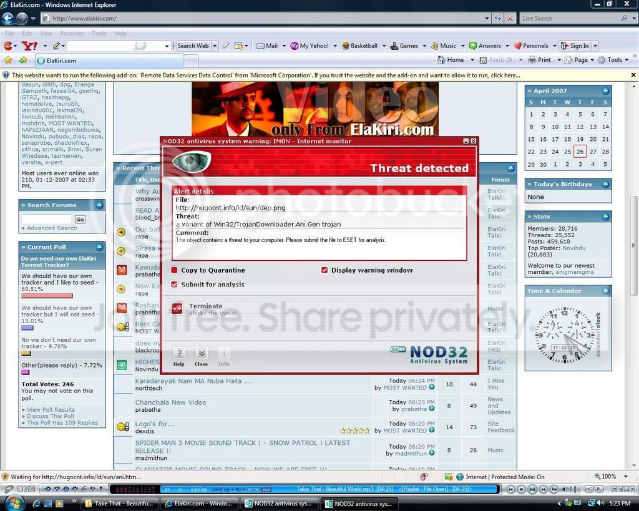The width and height of the screenshot is (639, 511).
Task: Open Help in the NOD32 alert dialog
Action: (179, 353)
